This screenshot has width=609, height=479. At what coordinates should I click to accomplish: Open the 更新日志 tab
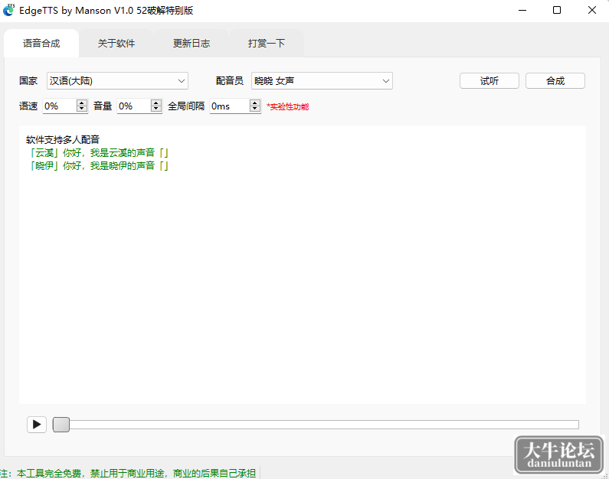click(x=191, y=43)
